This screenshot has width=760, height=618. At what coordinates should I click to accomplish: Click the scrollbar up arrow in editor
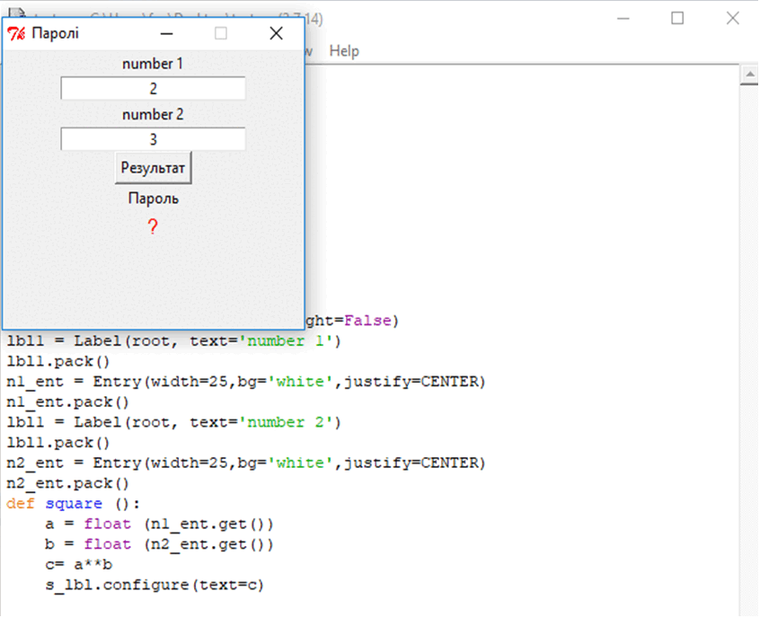[749, 75]
